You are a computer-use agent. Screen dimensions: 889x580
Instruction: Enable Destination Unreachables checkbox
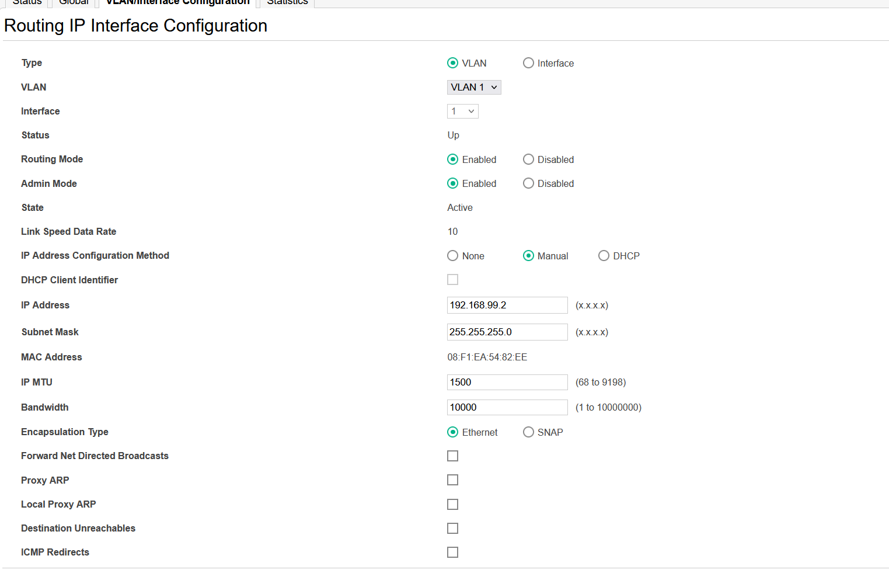[x=452, y=528]
